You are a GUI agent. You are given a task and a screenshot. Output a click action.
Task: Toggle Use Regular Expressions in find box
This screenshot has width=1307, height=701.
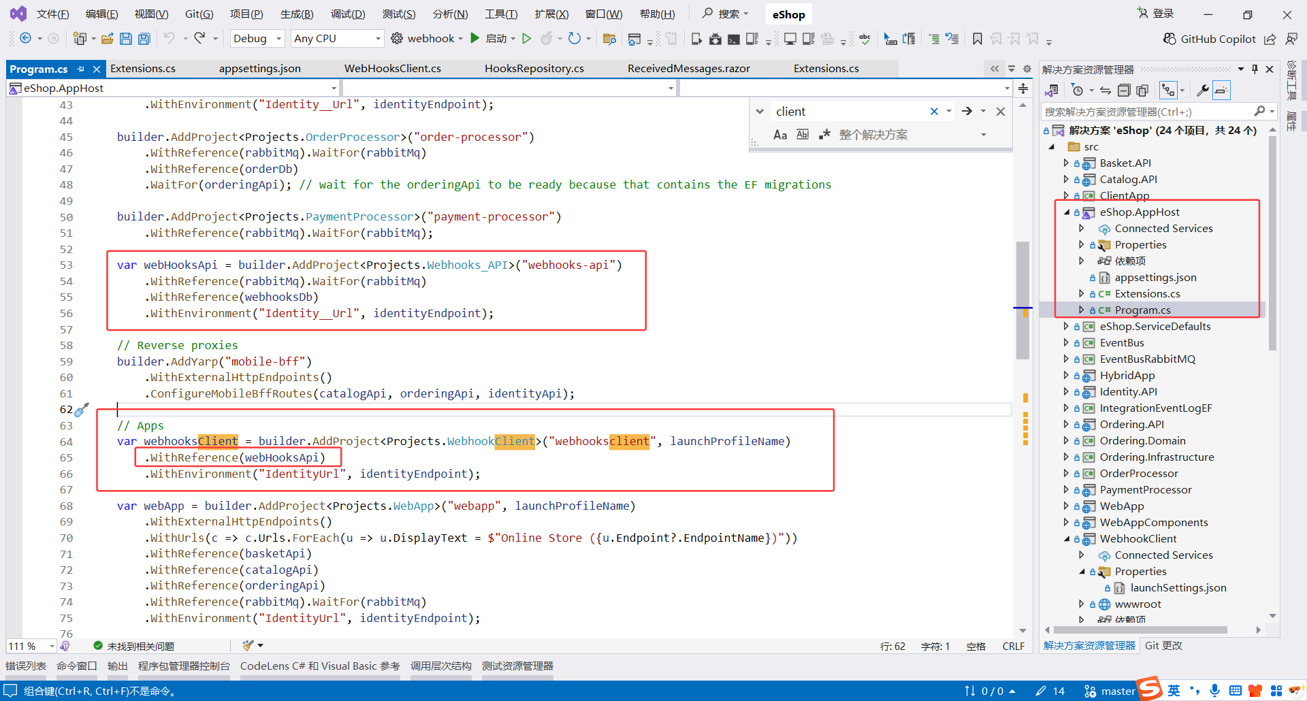tap(824, 135)
